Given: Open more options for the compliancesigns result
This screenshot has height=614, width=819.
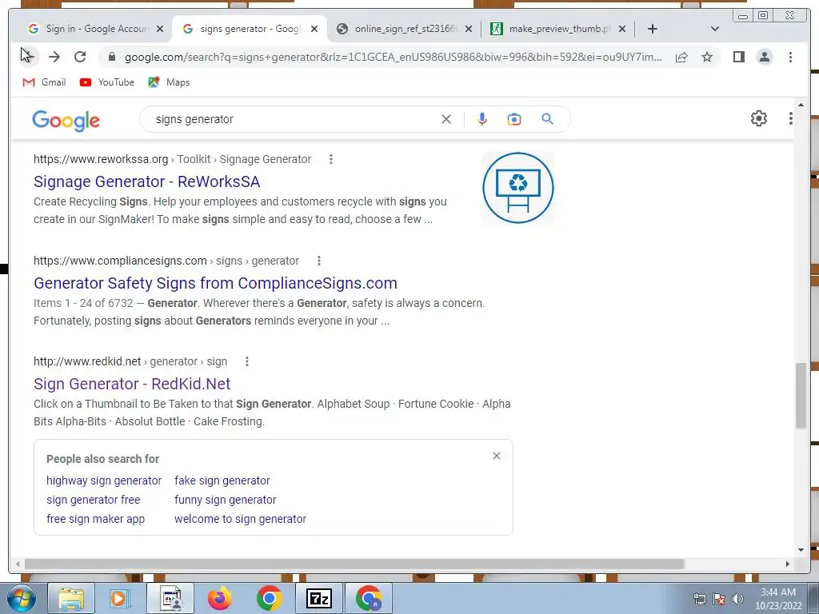Looking at the screenshot, I should 318,261.
